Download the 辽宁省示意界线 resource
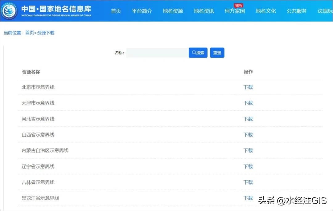Viewport: 333px width, 211px height. click(248, 166)
